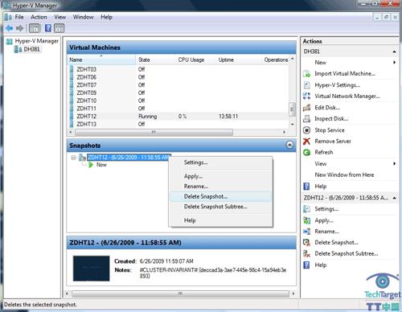
Task: Click the Back arrow toolbar icon
Action: coord(9,28)
